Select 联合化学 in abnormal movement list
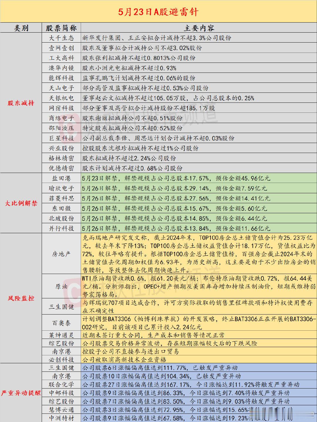 [61, 384]
